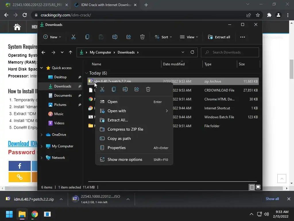Select Open in context menu
Image resolution: width=294 pixels, height=221 pixels.
tap(134, 102)
